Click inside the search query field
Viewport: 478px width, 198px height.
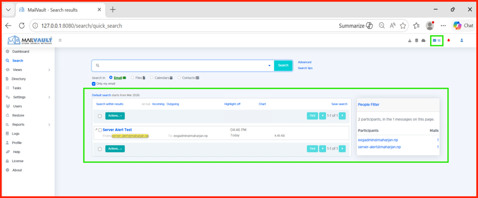click(x=183, y=65)
